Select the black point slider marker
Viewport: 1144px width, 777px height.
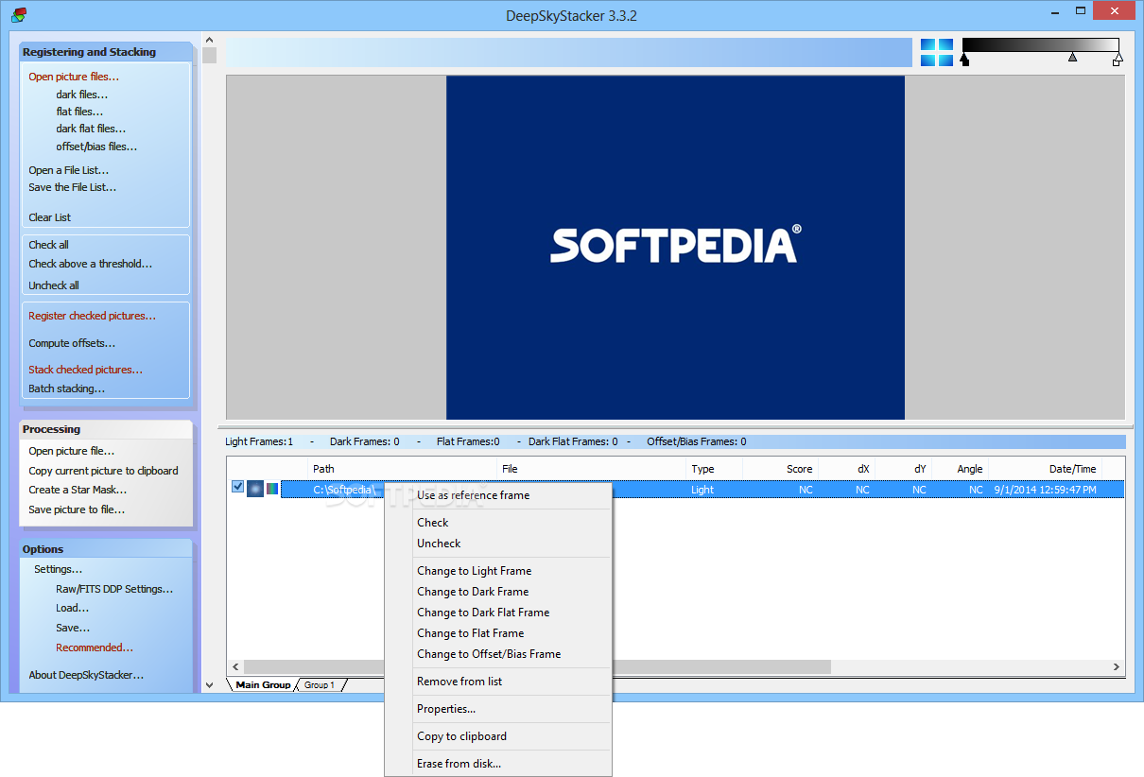click(964, 60)
